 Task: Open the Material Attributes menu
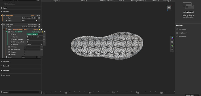pos(107,1)
